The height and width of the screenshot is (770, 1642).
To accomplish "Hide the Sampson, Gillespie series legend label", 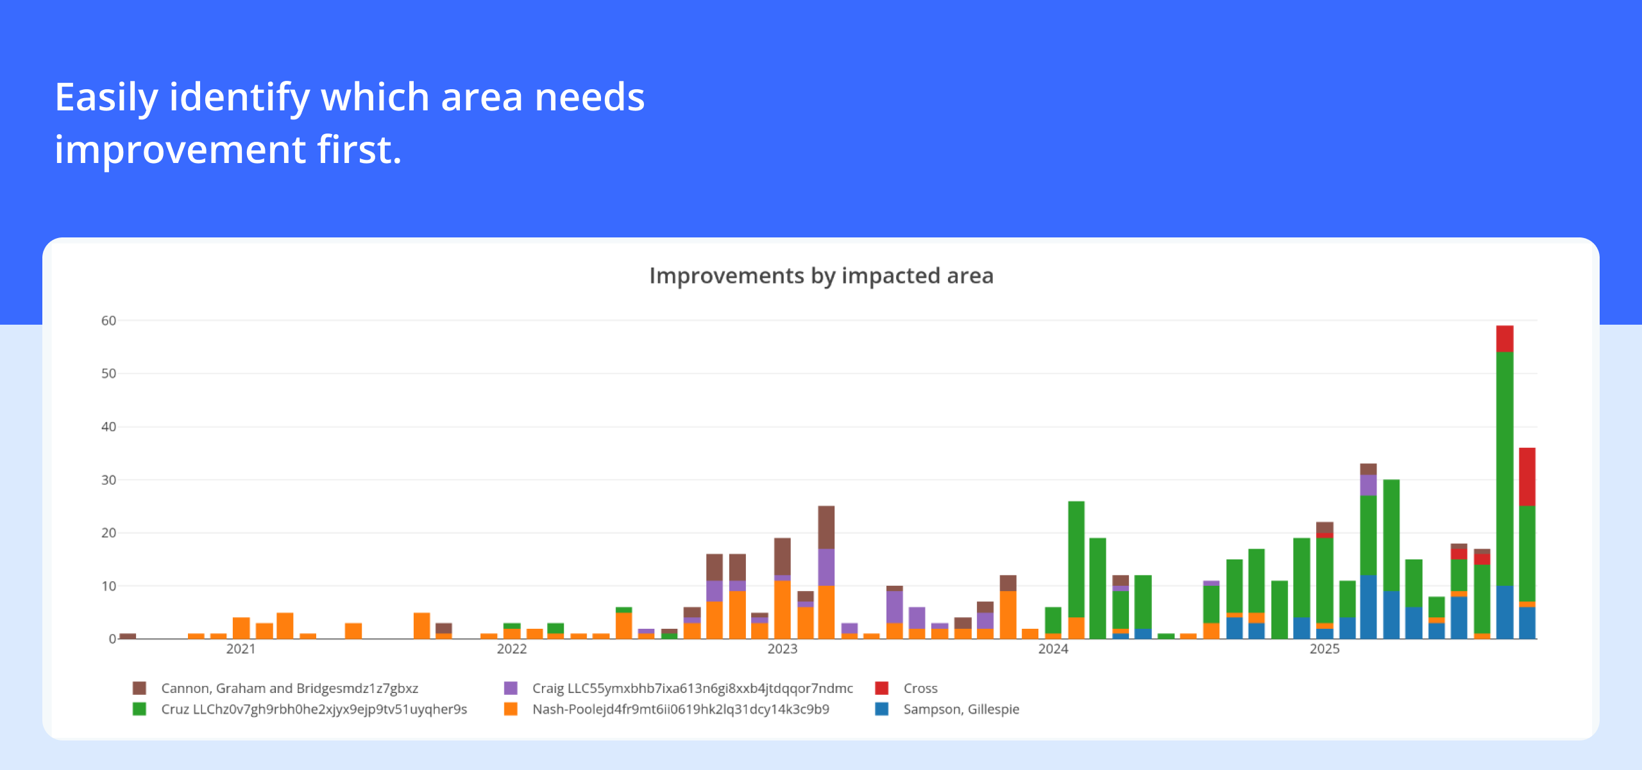I will [x=961, y=709].
